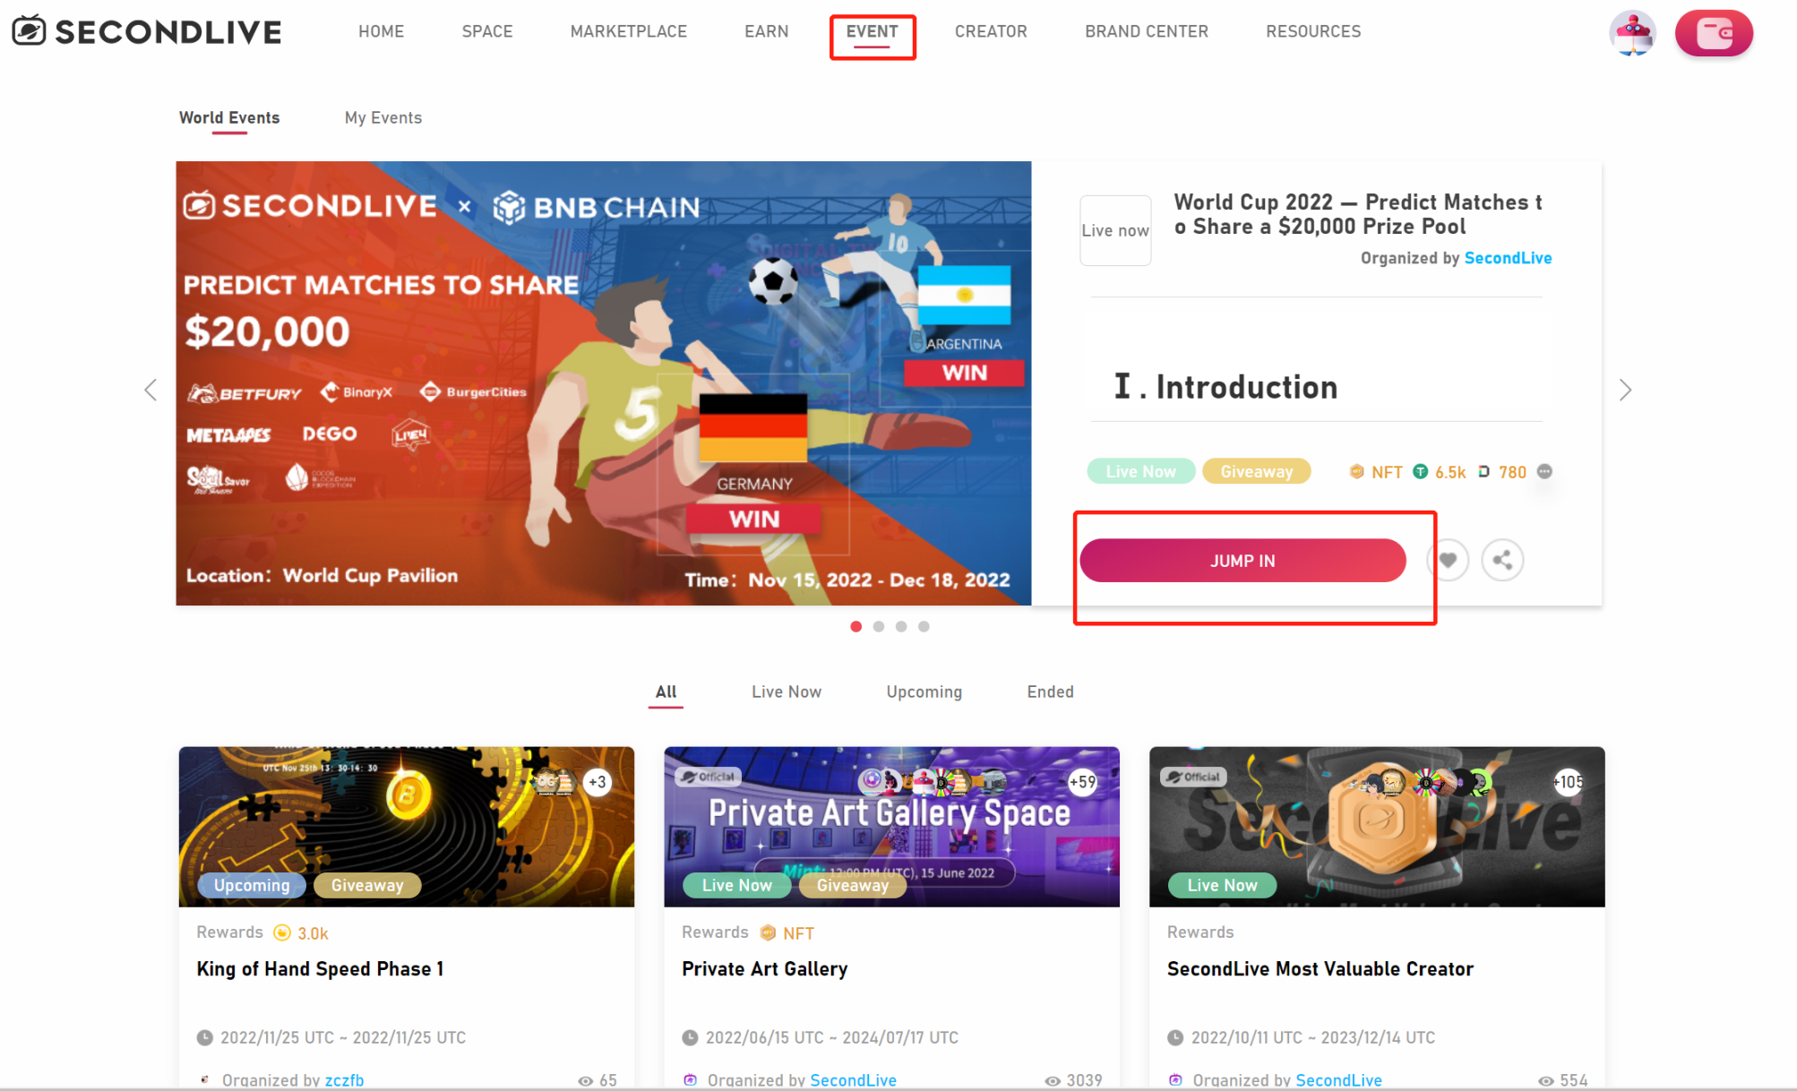Open the more rewards ellipsis icon
Viewport: 1797px width, 1091px height.
(x=1544, y=471)
